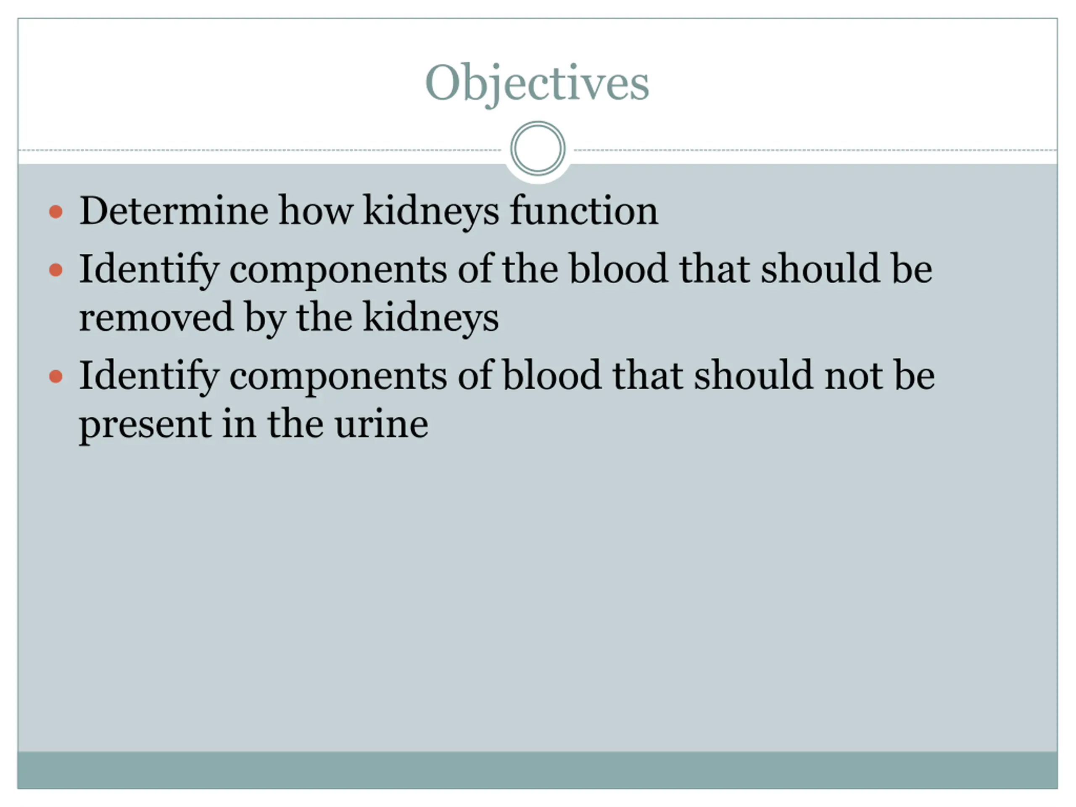Click the circle ornament below the title

(x=538, y=148)
